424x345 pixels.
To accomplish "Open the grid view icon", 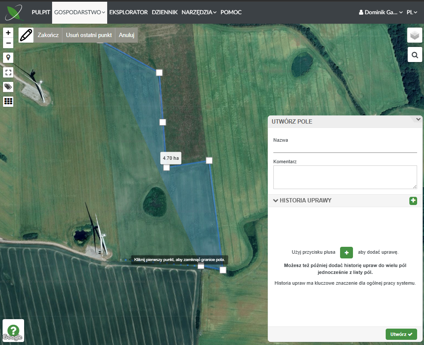I will [x=8, y=102].
